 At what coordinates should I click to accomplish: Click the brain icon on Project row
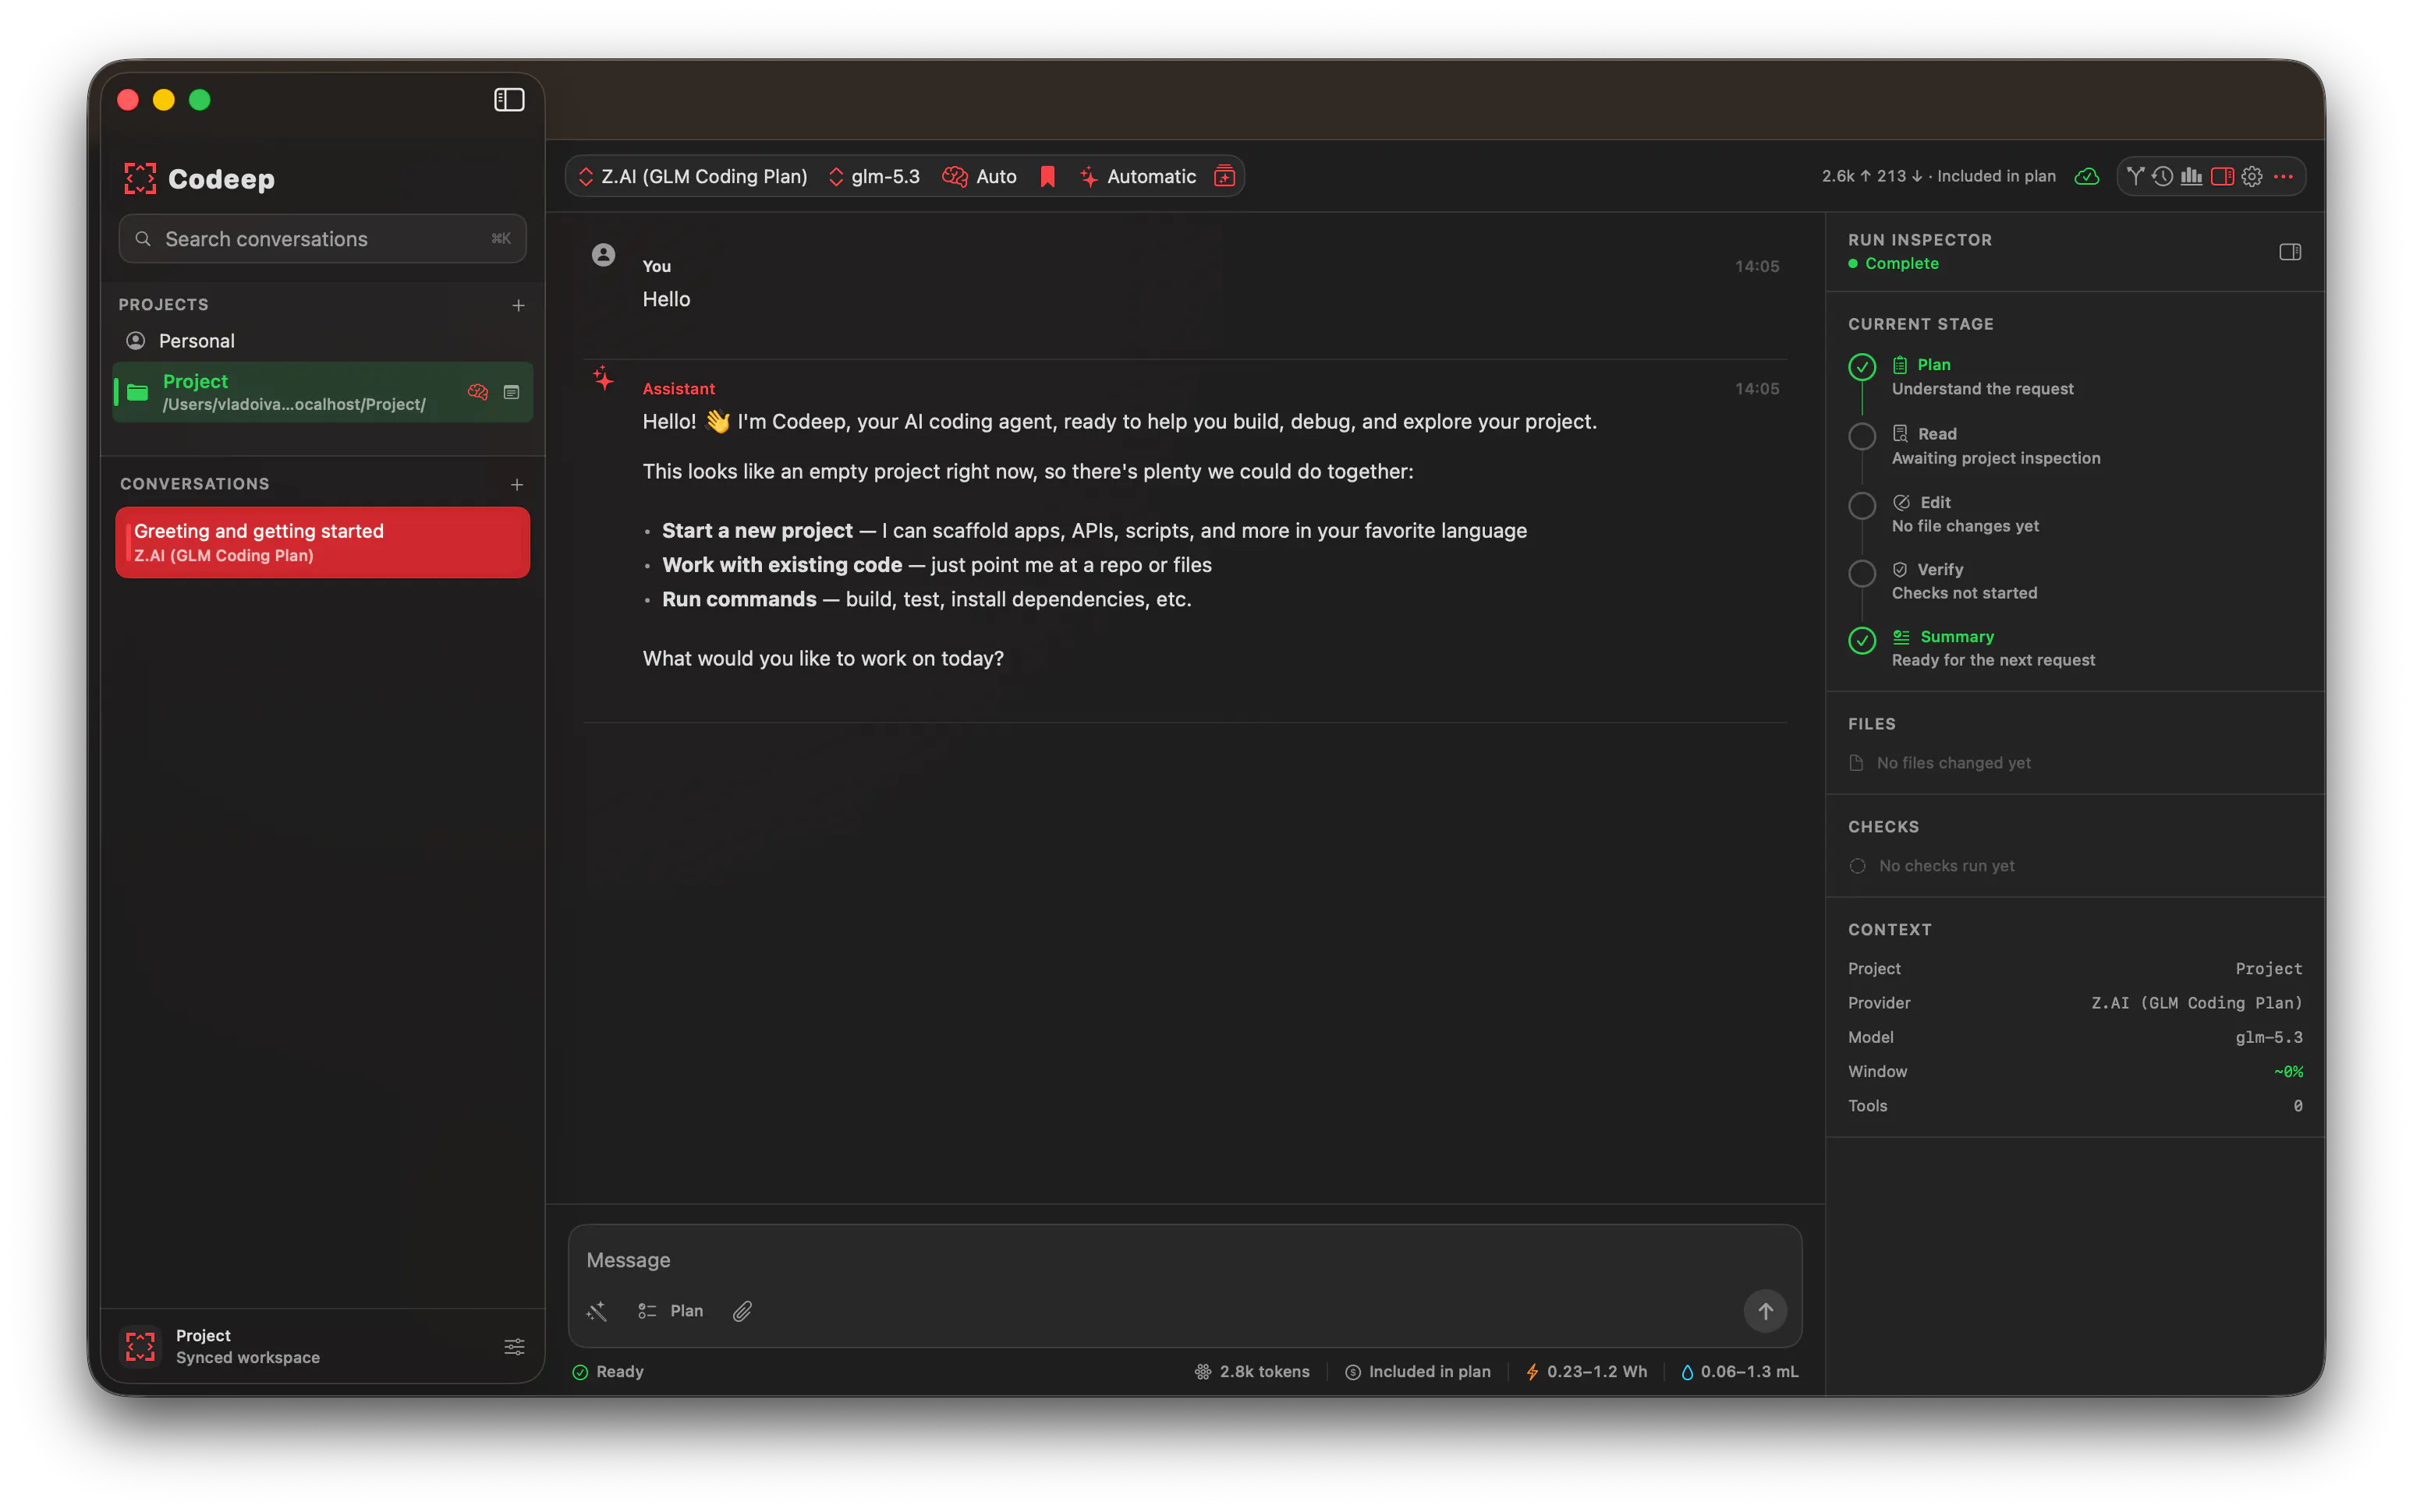click(x=478, y=392)
